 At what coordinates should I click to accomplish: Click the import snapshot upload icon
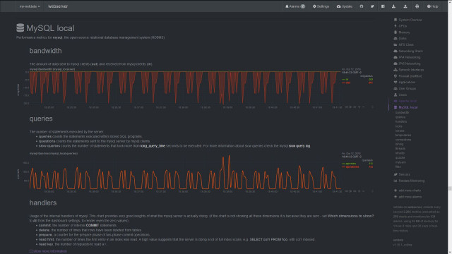tap(405, 6)
